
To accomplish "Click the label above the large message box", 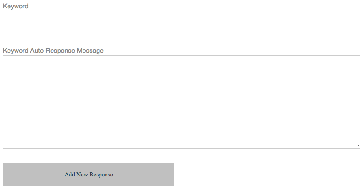I will click(53, 51).
